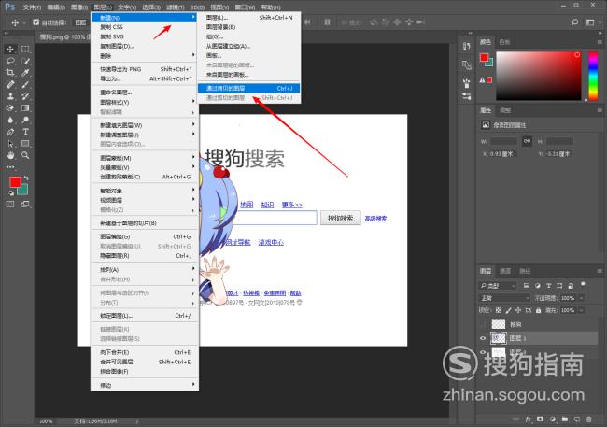Reset default foreground and background colors
The width and height of the screenshot is (607, 427).
click(x=11, y=193)
